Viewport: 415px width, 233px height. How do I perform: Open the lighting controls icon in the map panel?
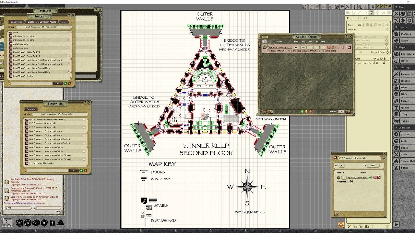point(377,13)
